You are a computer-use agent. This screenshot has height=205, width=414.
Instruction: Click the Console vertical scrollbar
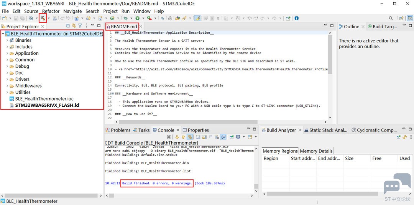coord(256,186)
